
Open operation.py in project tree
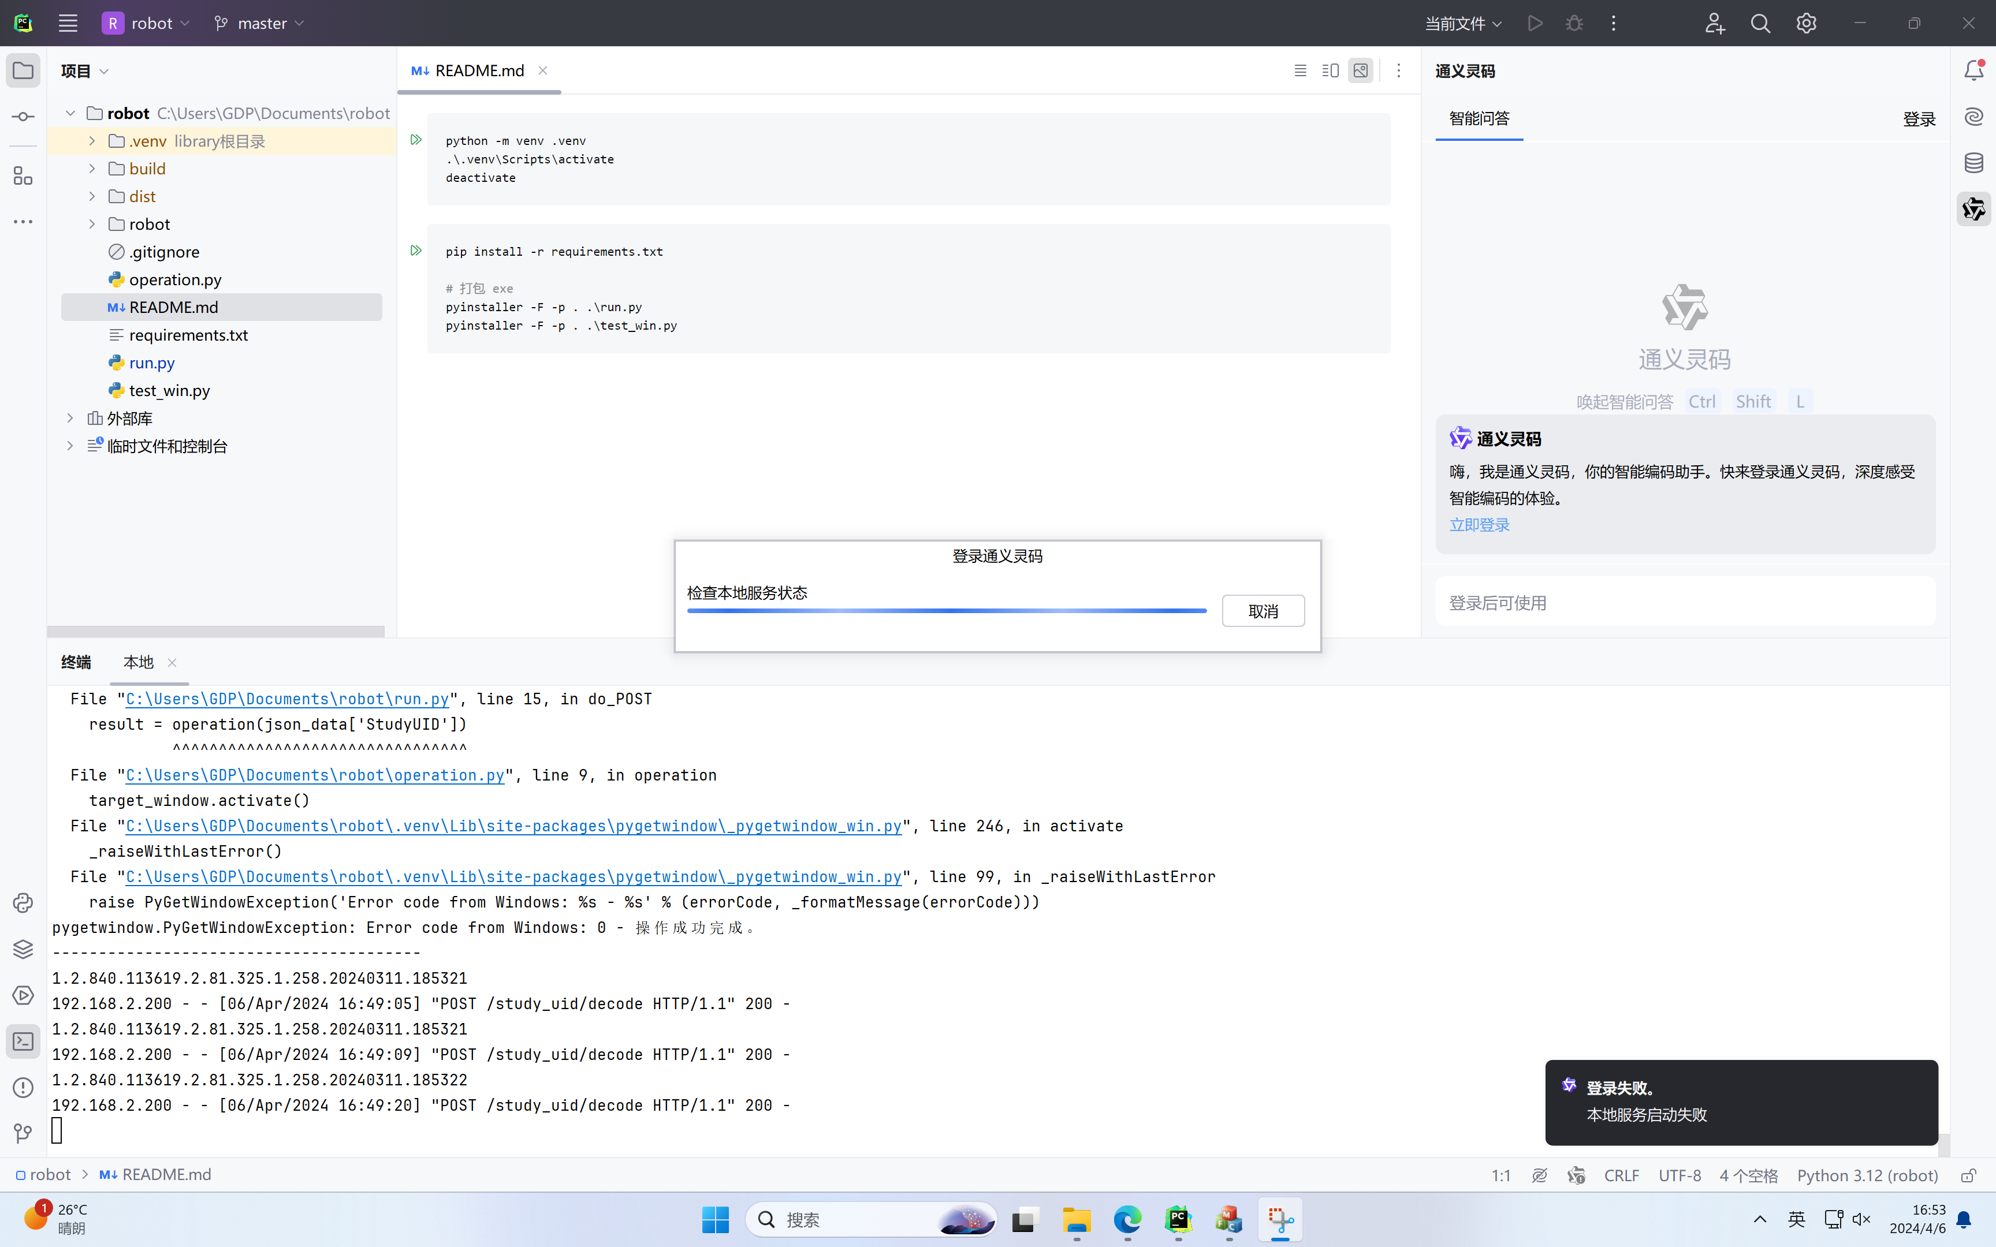pos(175,279)
